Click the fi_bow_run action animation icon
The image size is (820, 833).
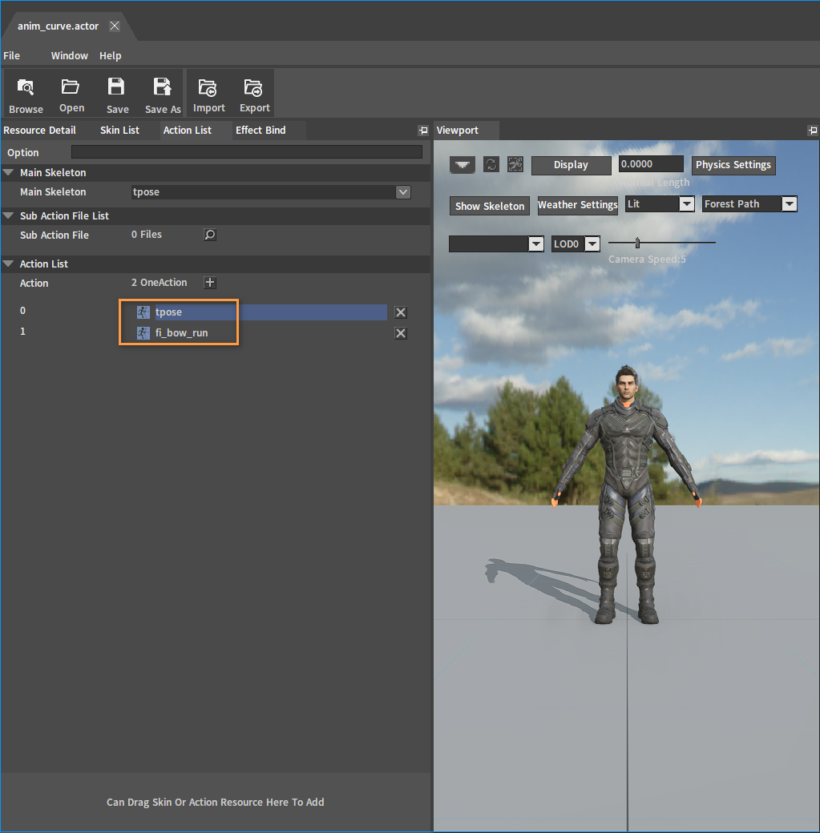point(143,333)
